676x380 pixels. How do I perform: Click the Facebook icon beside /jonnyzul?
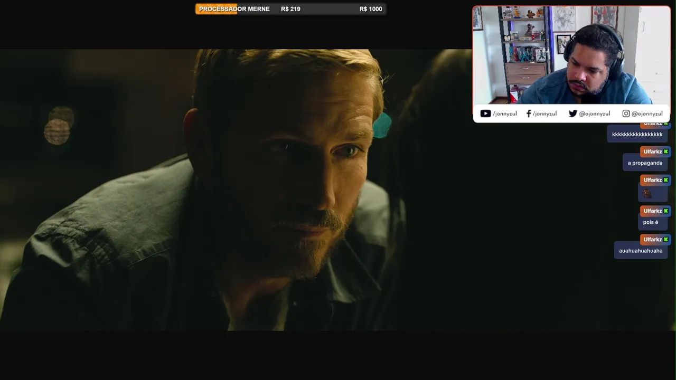[x=529, y=113]
